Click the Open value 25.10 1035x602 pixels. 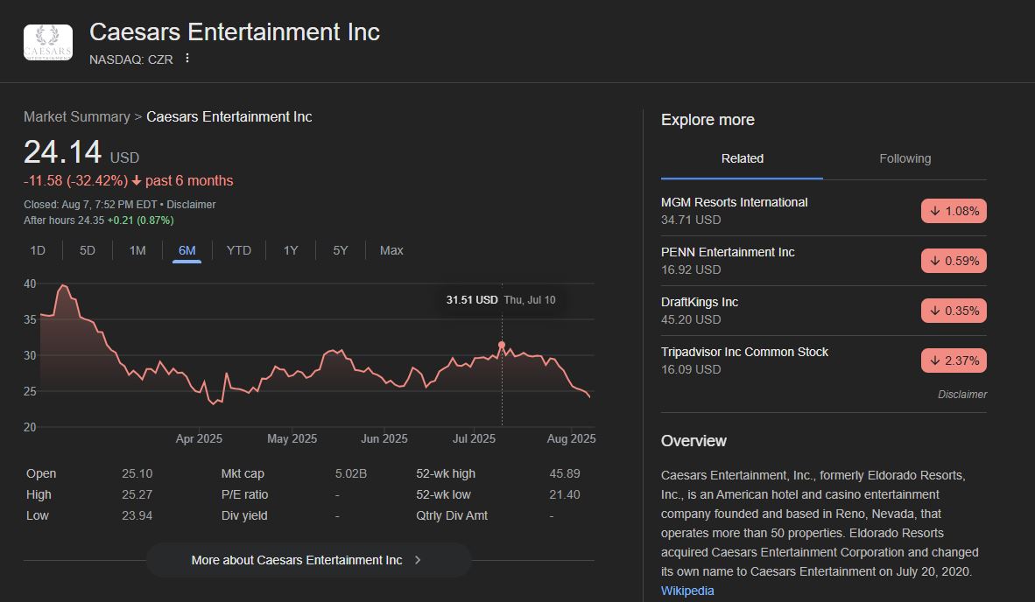[x=137, y=473]
